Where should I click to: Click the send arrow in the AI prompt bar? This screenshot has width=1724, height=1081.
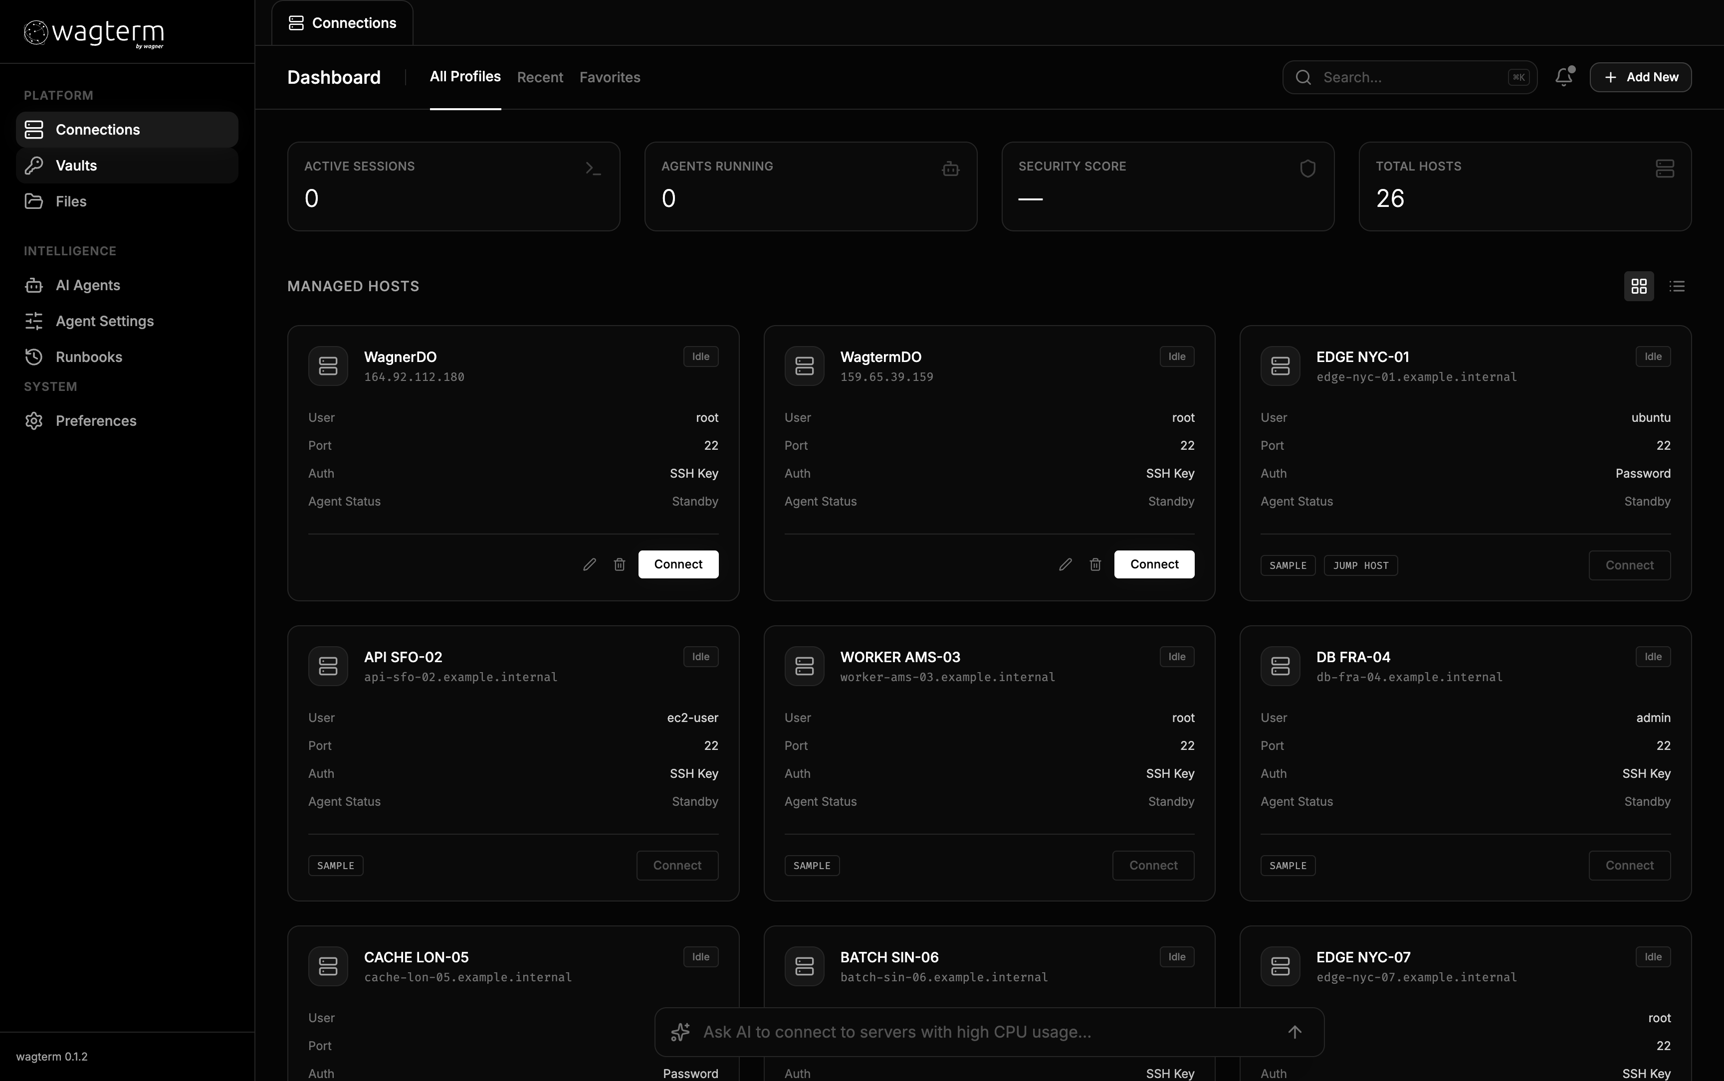(x=1295, y=1032)
